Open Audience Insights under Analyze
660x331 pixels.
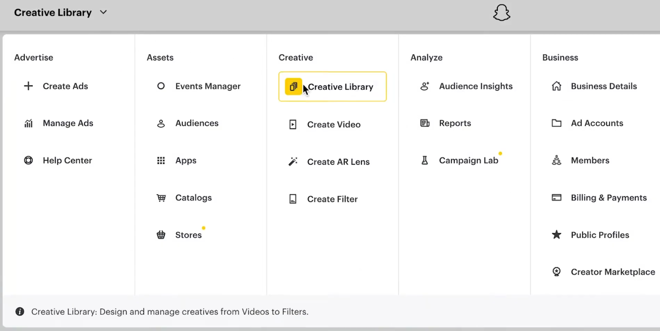[x=475, y=86]
